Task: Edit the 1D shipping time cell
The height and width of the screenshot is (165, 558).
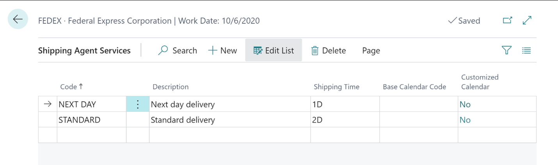Action: (x=345, y=104)
